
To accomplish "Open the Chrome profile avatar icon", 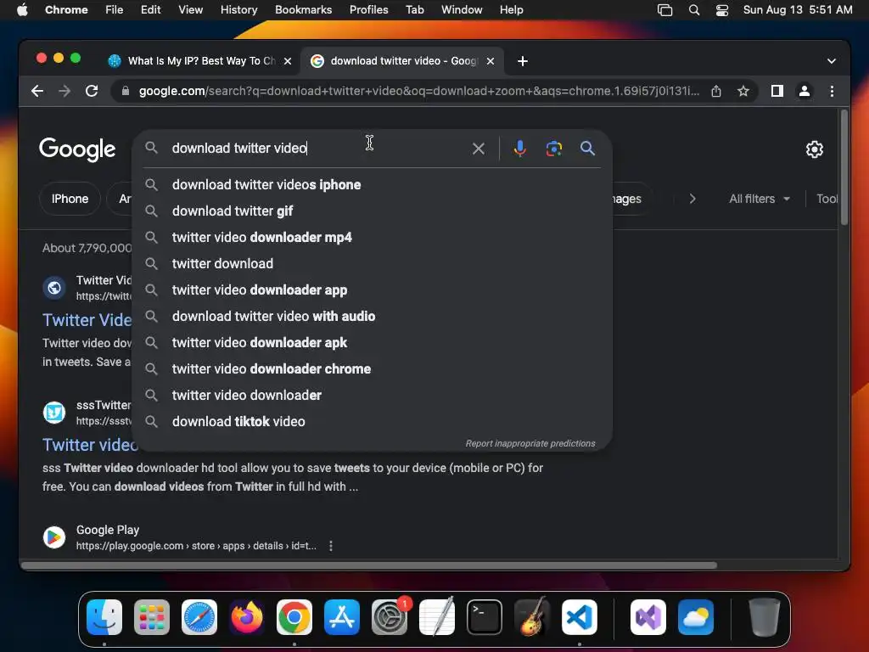I will (805, 91).
